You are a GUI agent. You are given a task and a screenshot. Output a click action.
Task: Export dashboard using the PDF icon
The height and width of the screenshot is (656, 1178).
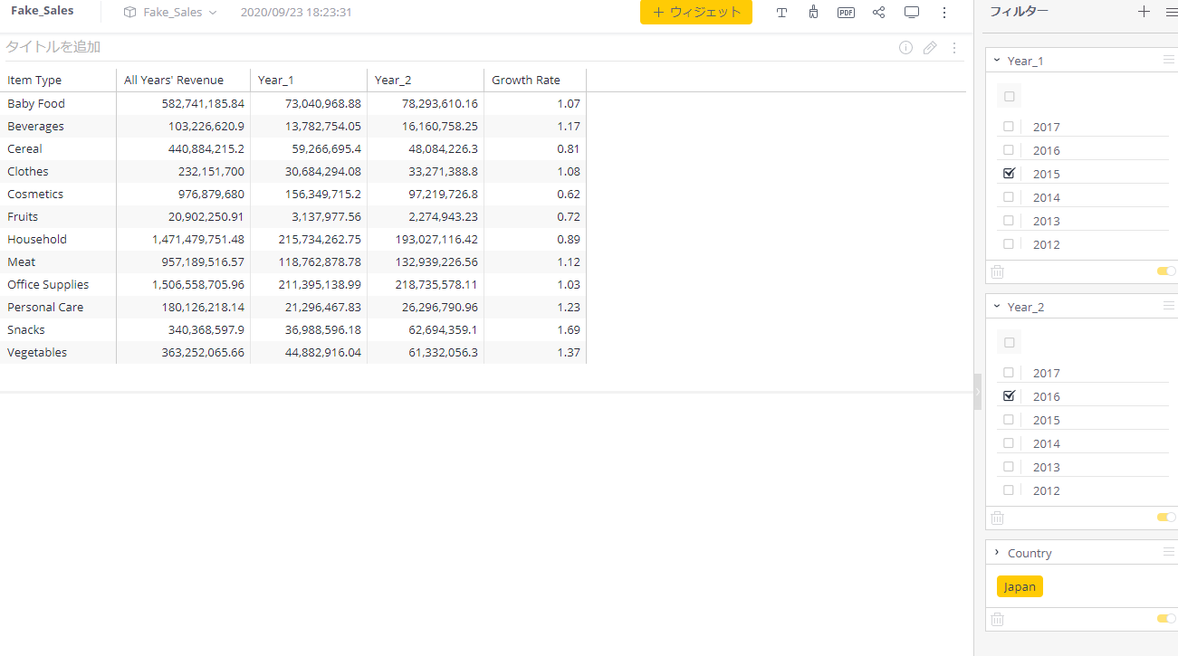tap(846, 13)
